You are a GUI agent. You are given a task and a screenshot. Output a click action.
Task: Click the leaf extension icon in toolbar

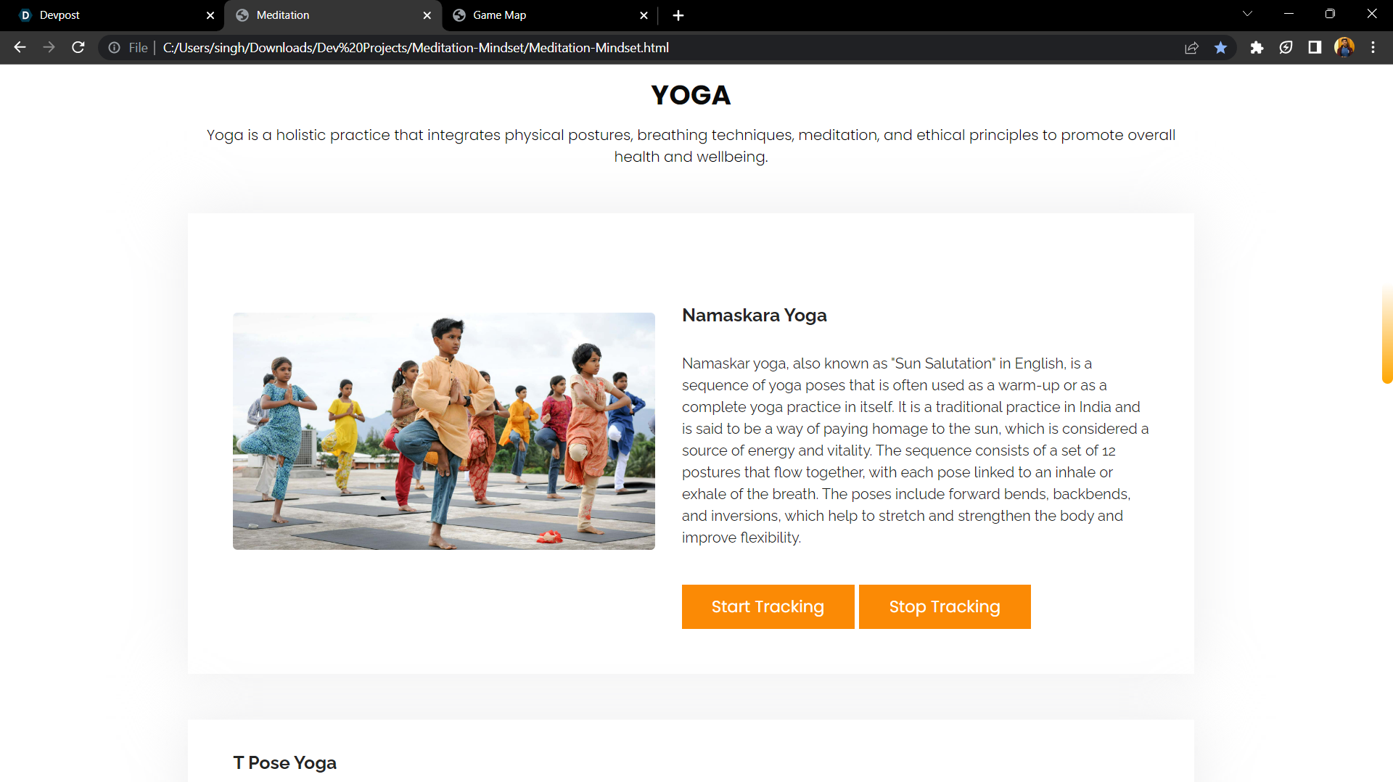[x=1286, y=47]
